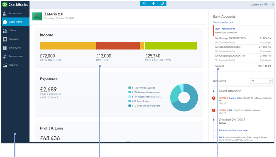Click £2,689 paid expenses amount
276x157 pixels.
(x=49, y=90)
